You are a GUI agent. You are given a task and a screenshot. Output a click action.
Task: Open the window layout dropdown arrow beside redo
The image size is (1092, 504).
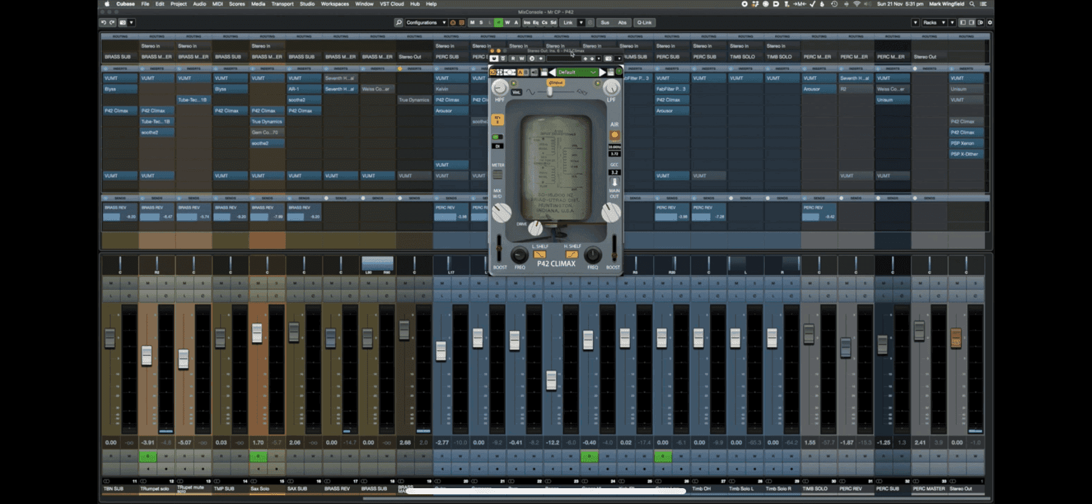[131, 23]
